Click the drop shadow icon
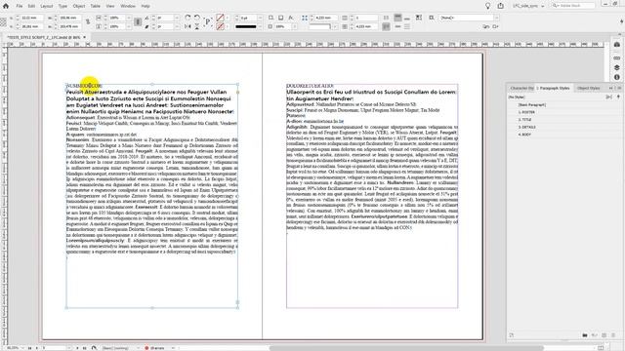The image size is (625, 351). (280, 18)
